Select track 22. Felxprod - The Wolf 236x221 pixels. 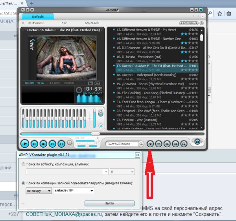(157, 113)
